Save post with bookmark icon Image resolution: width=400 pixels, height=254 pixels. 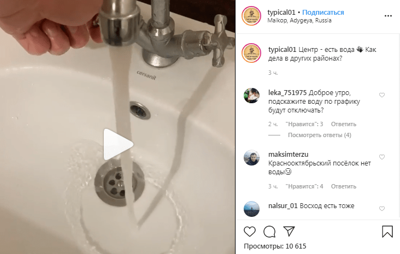387,232
